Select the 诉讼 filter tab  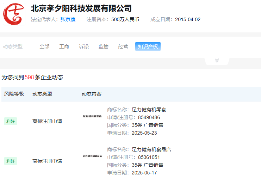coord(84,47)
